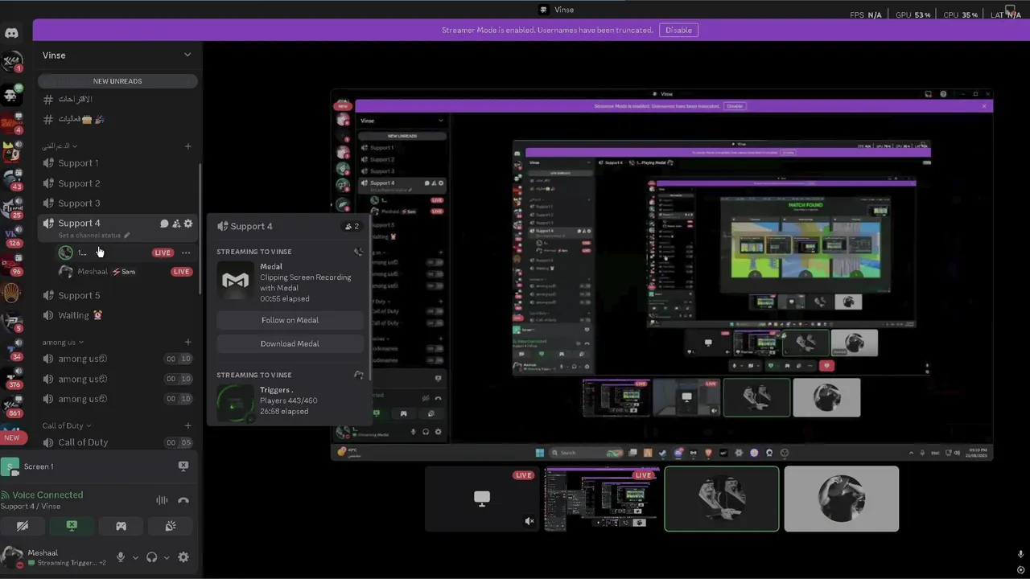Create channel in Call of Duty category

click(x=188, y=425)
